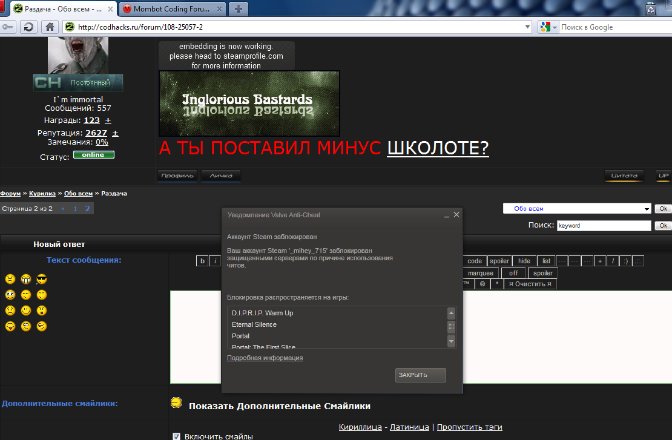672x440 pixels.
Task: Insert the tongue-out smiley
Action: click(10, 326)
